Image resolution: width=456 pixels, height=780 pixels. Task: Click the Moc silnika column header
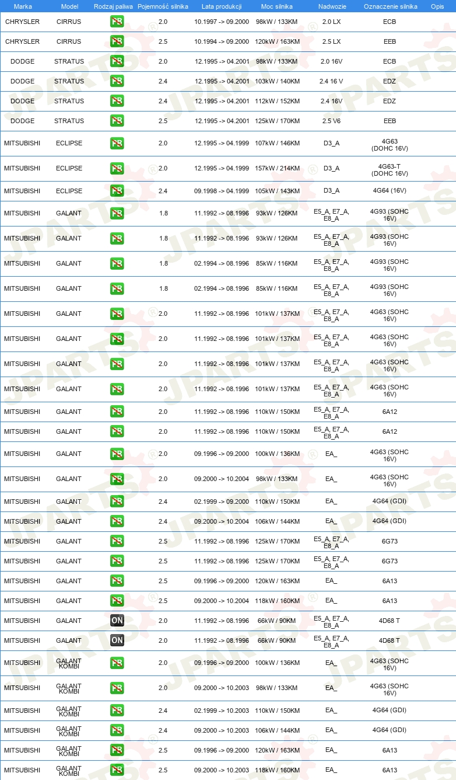coord(277,6)
